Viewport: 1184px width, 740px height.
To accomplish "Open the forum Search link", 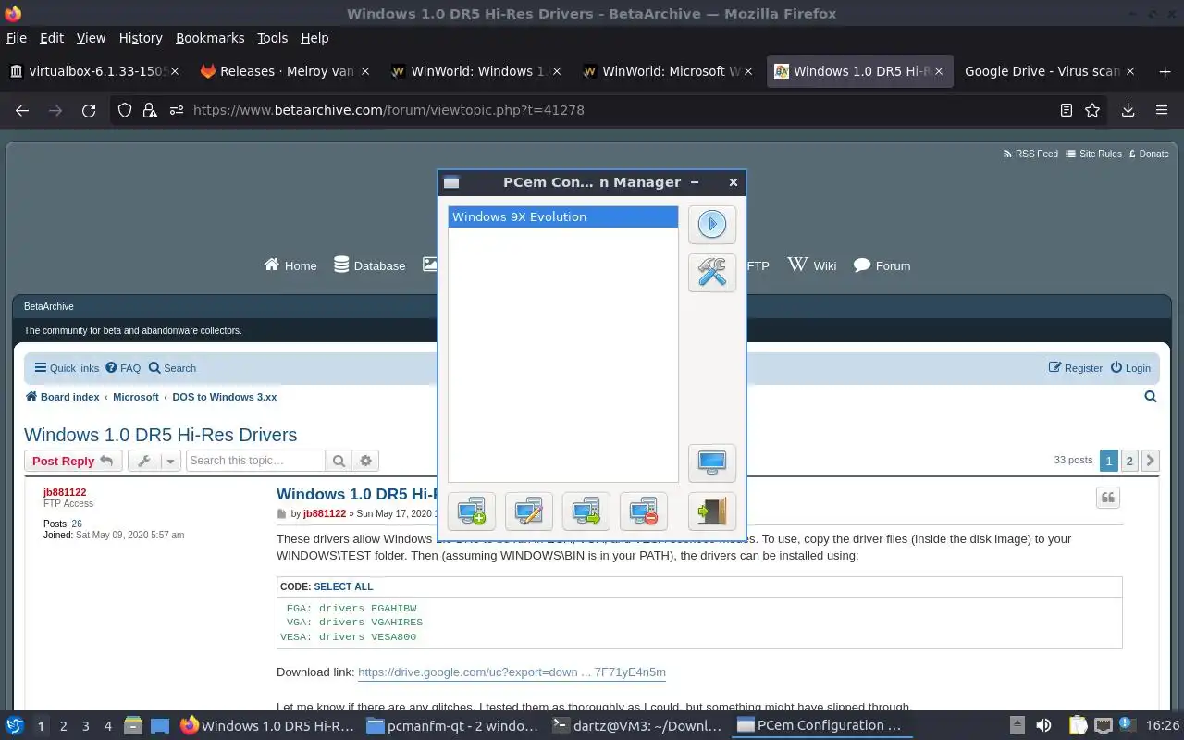I will pyautogui.click(x=172, y=368).
